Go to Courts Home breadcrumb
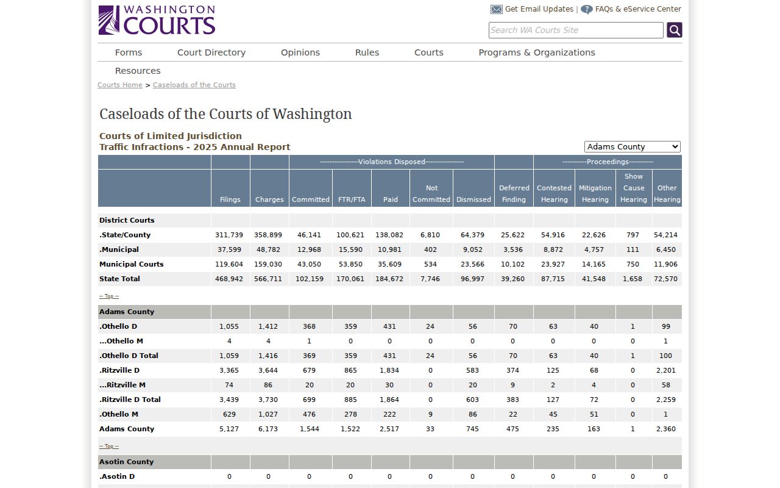This screenshot has height=488, width=780. pyautogui.click(x=120, y=85)
